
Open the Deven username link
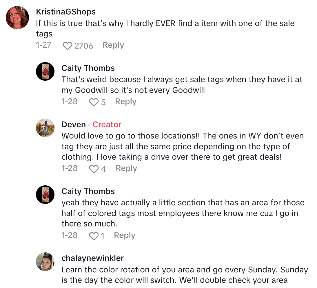point(74,125)
